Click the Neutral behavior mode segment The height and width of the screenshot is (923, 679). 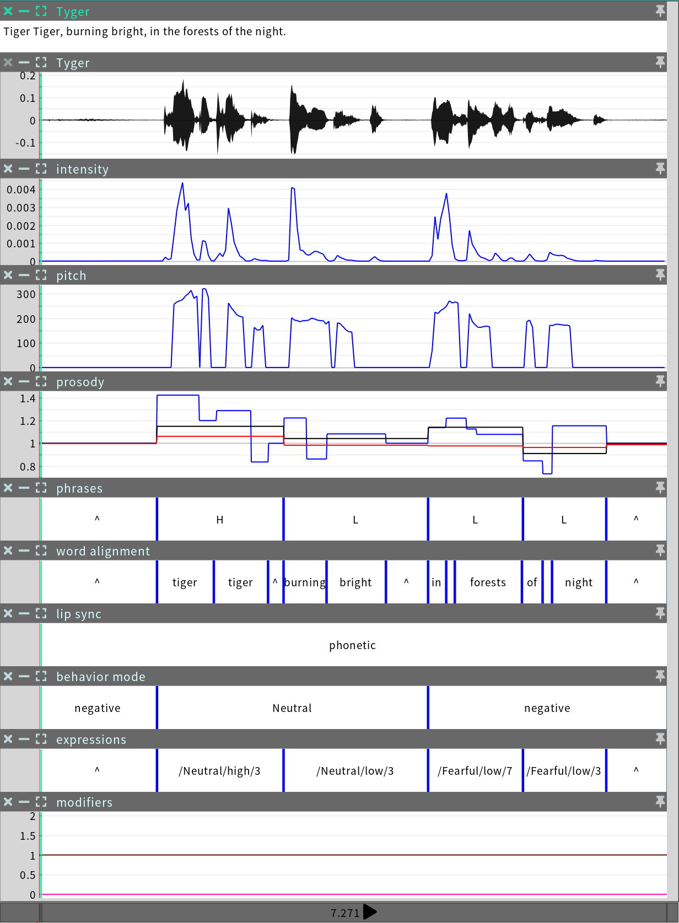click(292, 708)
